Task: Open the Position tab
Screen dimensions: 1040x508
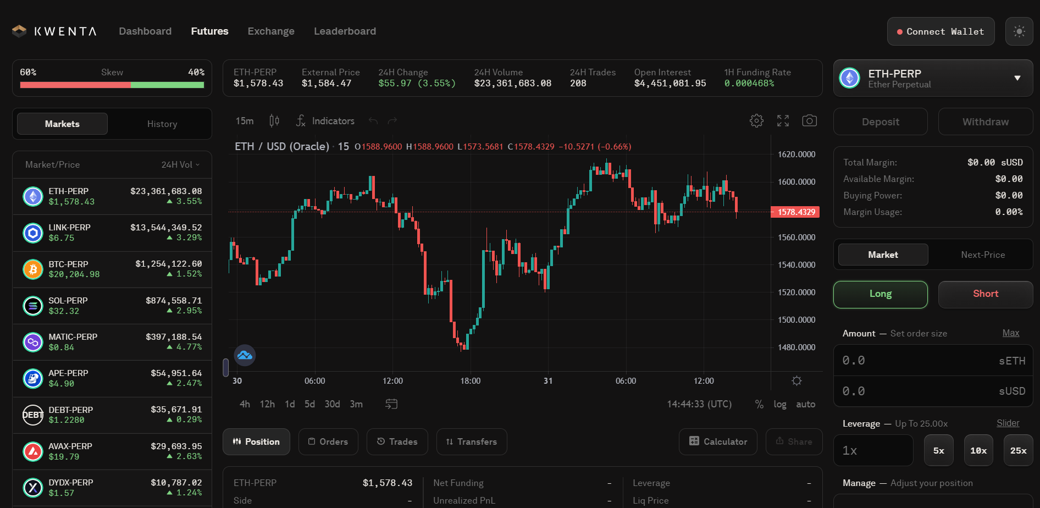Action: [x=256, y=441]
